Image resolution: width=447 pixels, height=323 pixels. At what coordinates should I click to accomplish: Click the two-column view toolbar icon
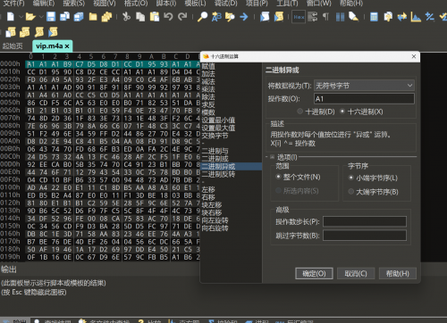[340, 17]
